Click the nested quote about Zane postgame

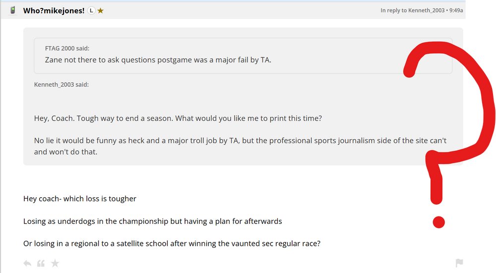[158, 60]
